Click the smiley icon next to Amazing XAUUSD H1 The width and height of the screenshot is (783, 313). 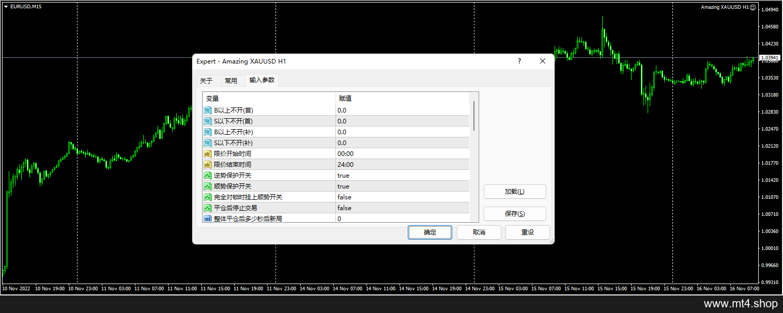pos(753,7)
